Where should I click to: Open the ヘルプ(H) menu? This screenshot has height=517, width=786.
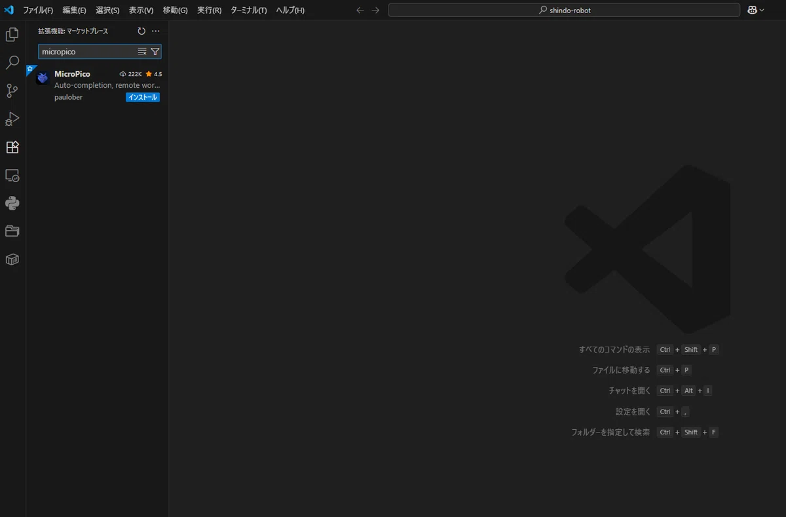(x=290, y=10)
